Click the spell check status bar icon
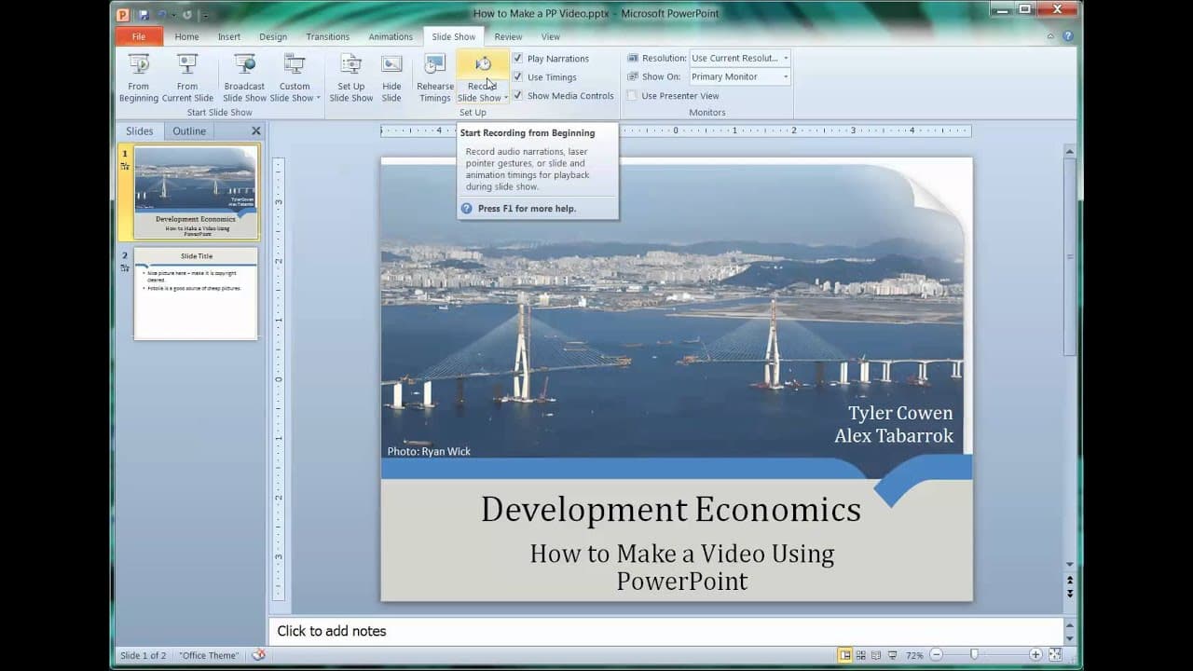The height and width of the screenshot is (671, 1193). (x=258, y=655)
